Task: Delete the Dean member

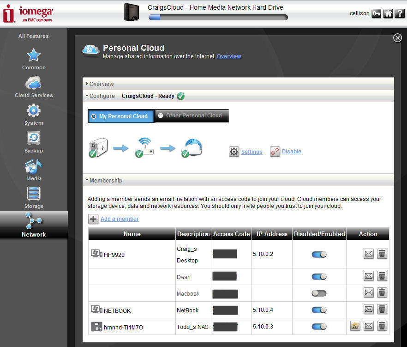Action: point(382,276)
